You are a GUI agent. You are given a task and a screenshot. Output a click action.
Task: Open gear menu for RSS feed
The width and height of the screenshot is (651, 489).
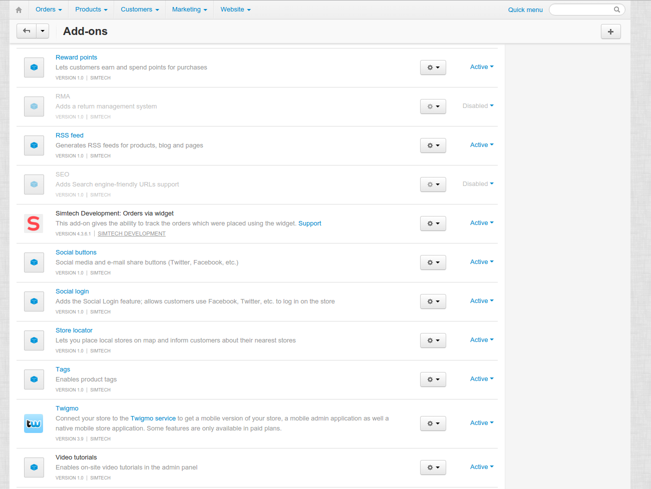click(x=433, y=145)
